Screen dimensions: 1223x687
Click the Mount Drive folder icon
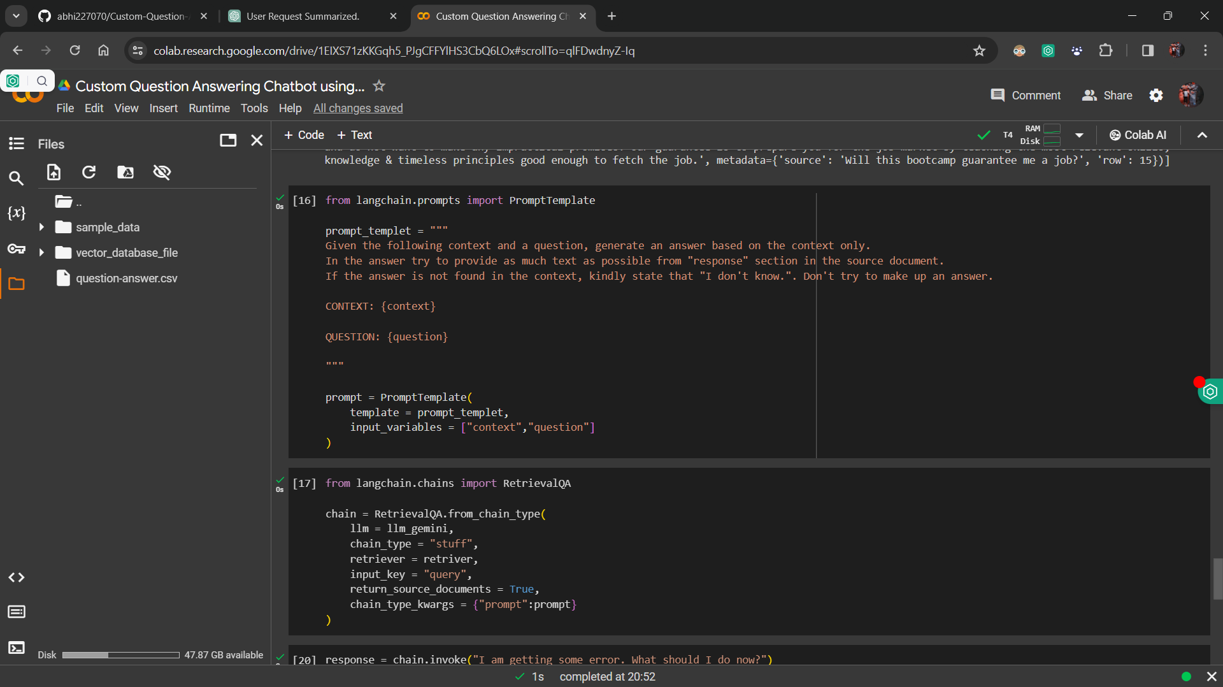pyautogui.click(x=125, y=172)
